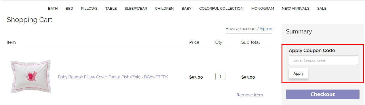The height and width of the screenshot is (105, 365).
Task: Browse NEW ARRIVALS
Action: pyautogui.click(x=296, y=9)
